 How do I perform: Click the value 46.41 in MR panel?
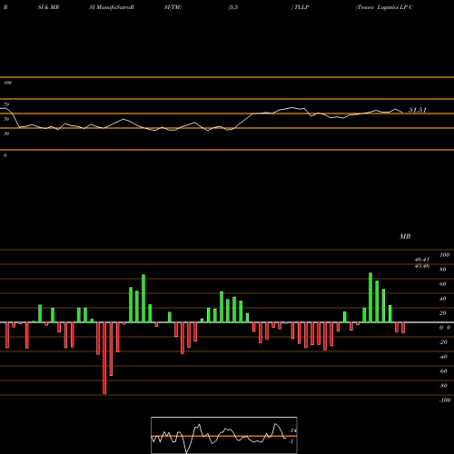tap(422, 260)
